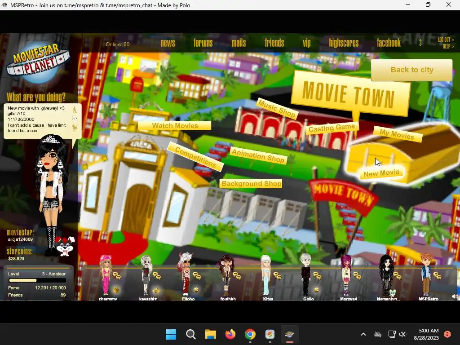This screenshot has width=460, height=345.
Task: Click the red mailbox in the town
Action: [x=137, y=84]
